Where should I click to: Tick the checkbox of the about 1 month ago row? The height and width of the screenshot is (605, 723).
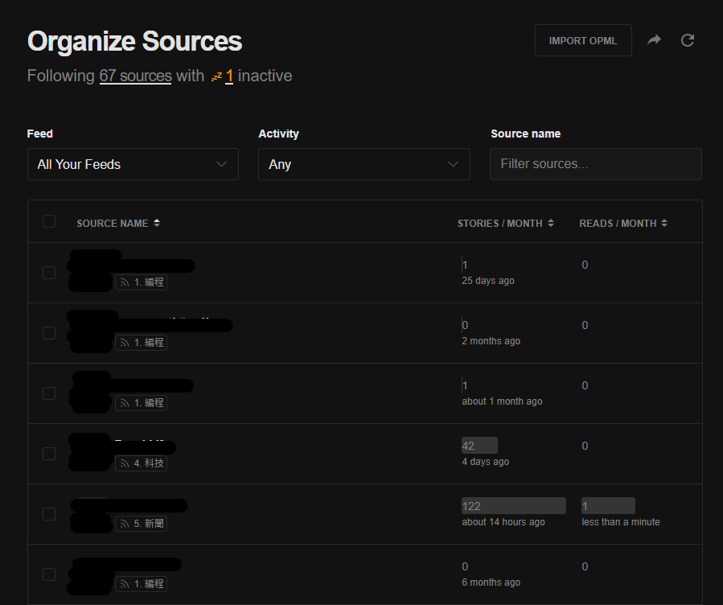[49, 393]
